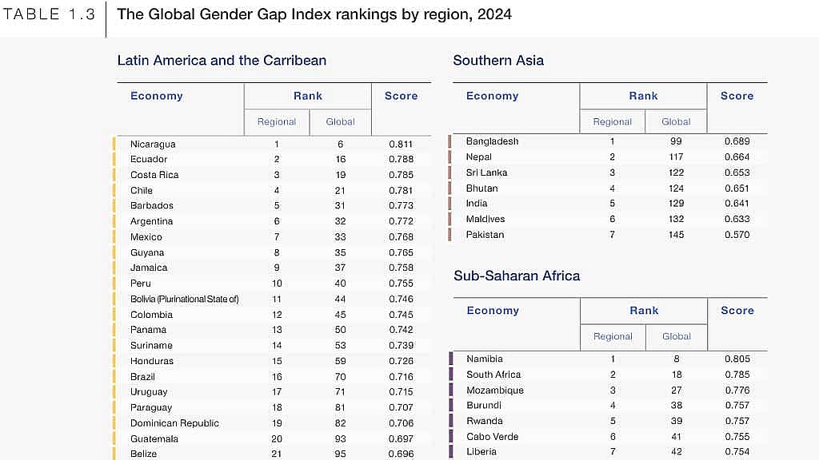
Task: Click the Nicaragua row name
Action: [x=153, y=144]
